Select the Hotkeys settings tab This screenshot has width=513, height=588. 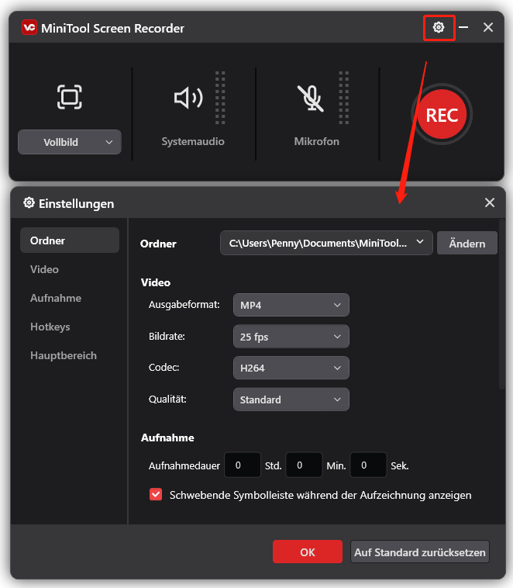(50, 327)
